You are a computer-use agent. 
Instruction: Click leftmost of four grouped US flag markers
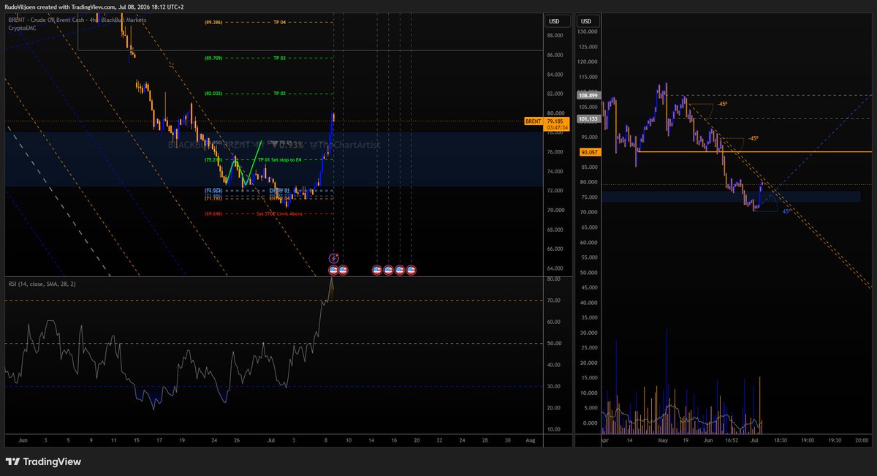point(377,270)
